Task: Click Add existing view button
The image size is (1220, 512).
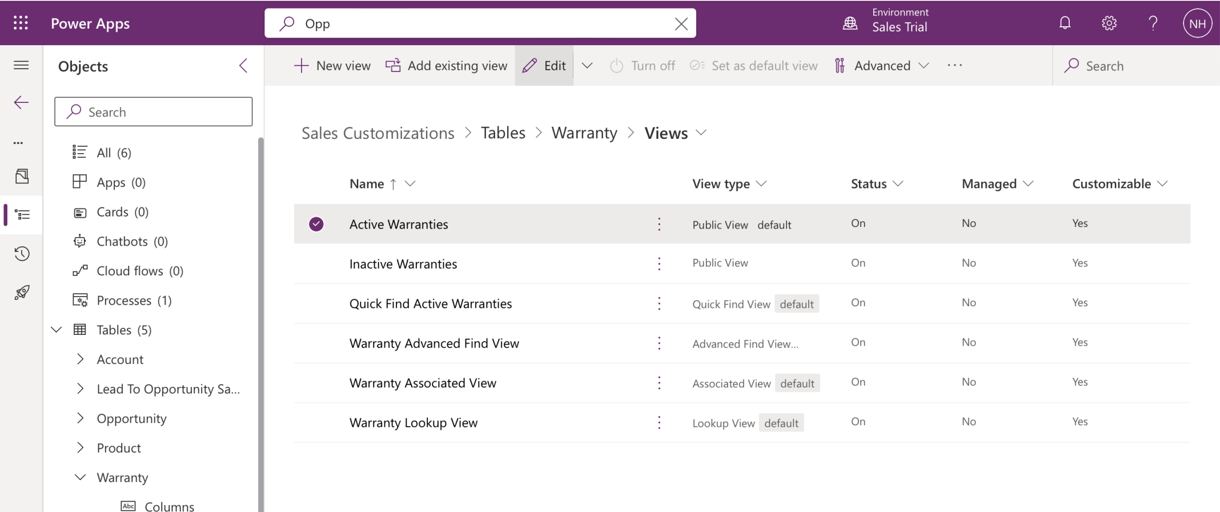Action: (446, 66)
